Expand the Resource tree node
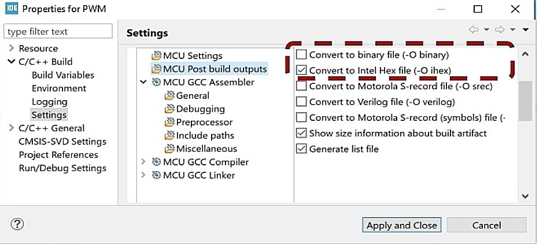The width and height of the screenshot is (543, 244). [11, 49]
